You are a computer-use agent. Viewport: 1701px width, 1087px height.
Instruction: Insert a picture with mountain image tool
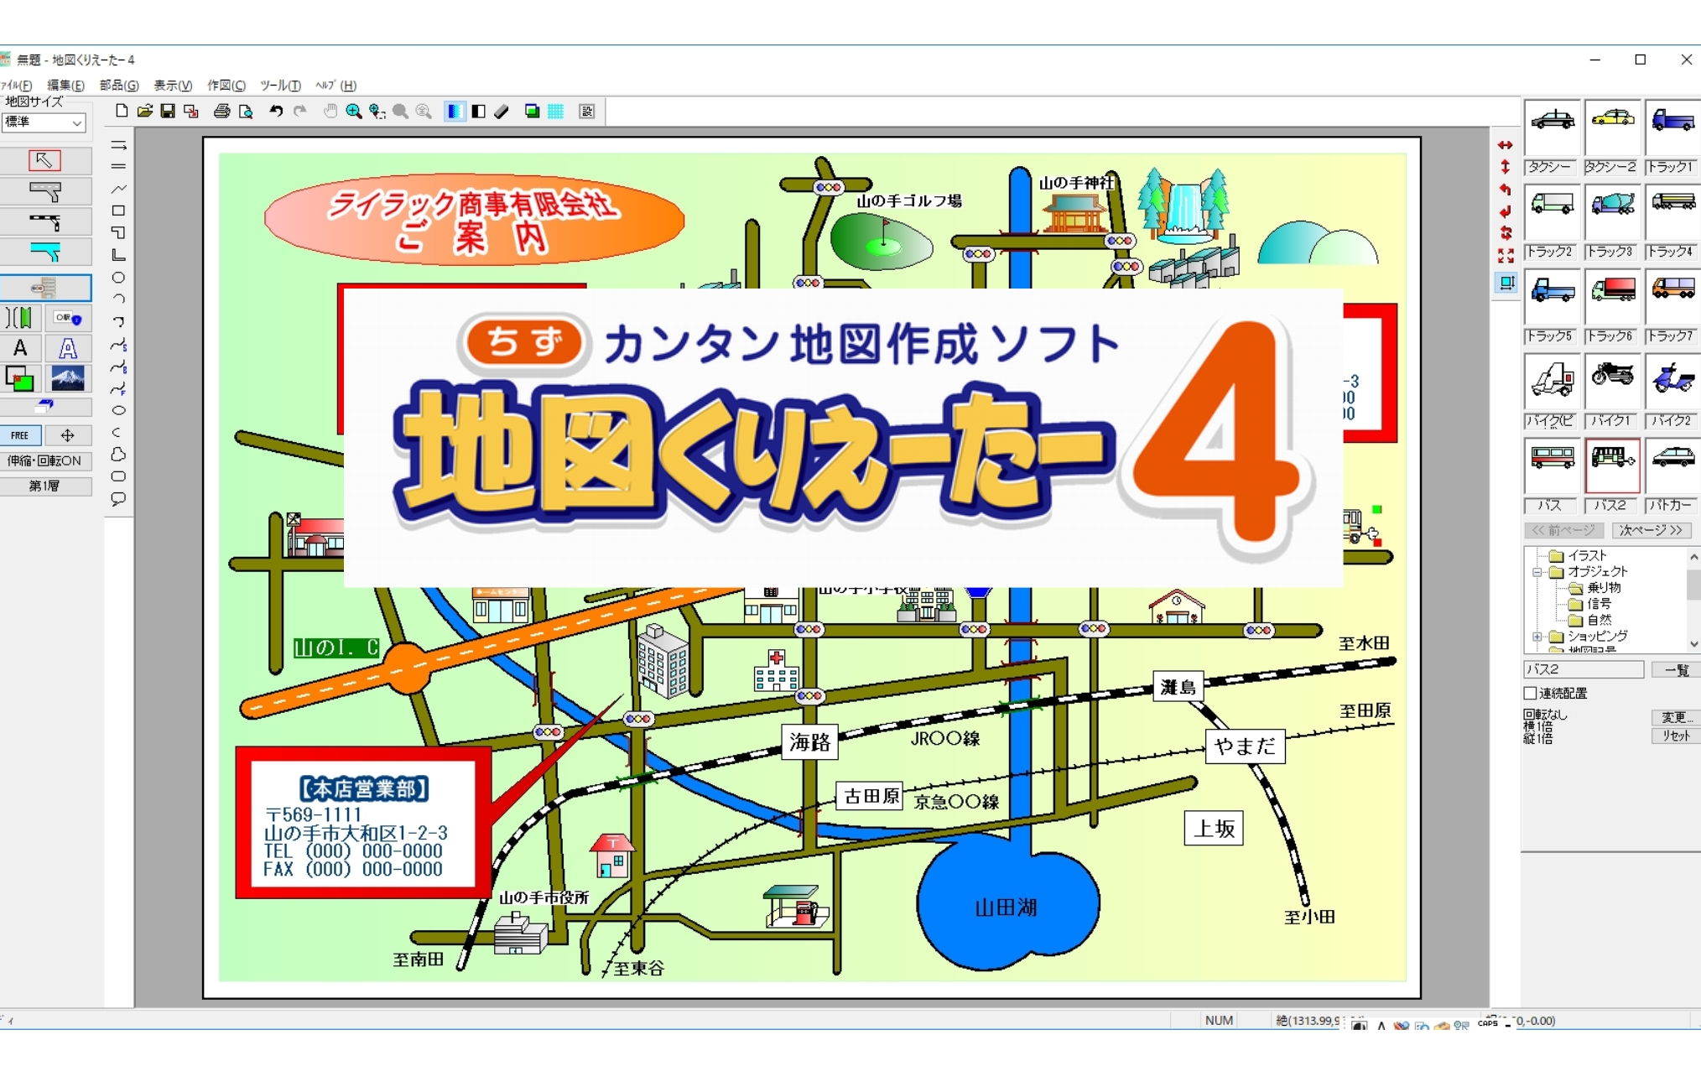pos(68,378)
